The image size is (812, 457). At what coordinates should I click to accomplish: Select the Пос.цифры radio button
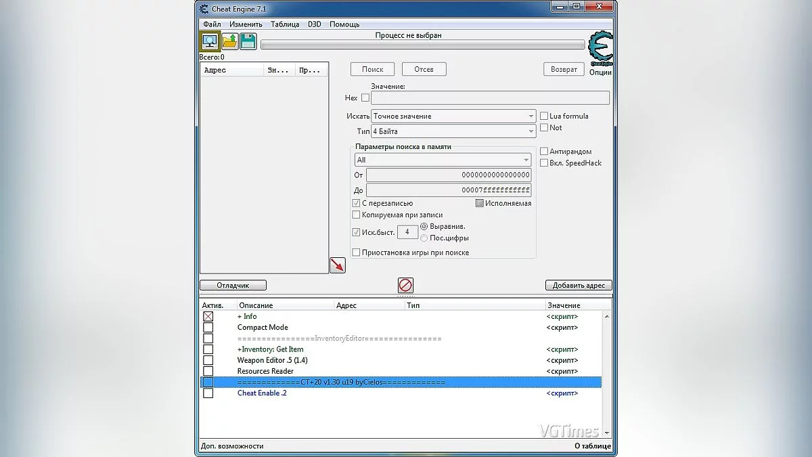point(424,238)
